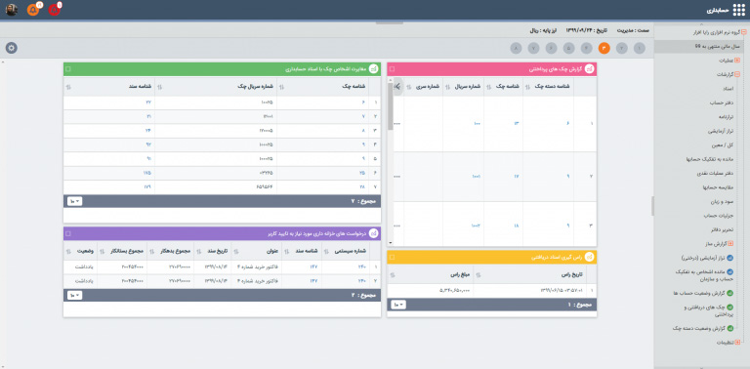
Task: Open the apps grid next to حسابداری
Action: point(738,10)
